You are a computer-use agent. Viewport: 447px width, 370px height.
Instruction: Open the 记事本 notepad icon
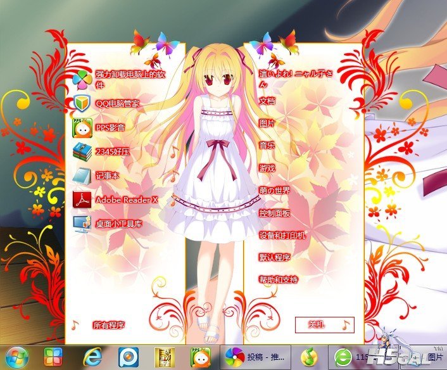[x=83, y=175]
